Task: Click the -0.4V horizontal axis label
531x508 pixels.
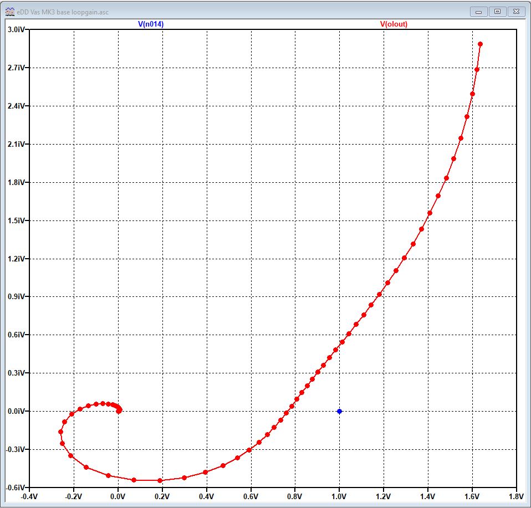Action: (29, 496)
